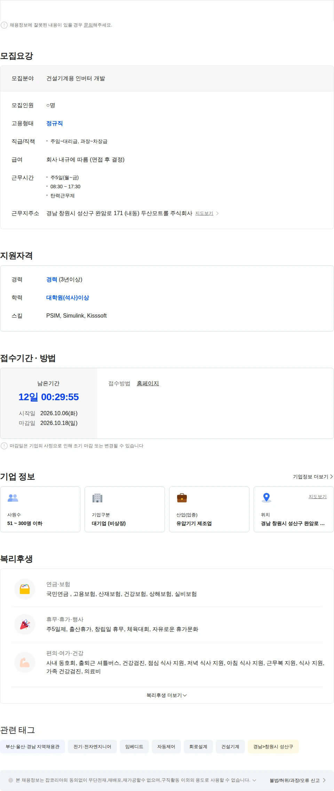Select the 자동제어 tag

[166, 747]
